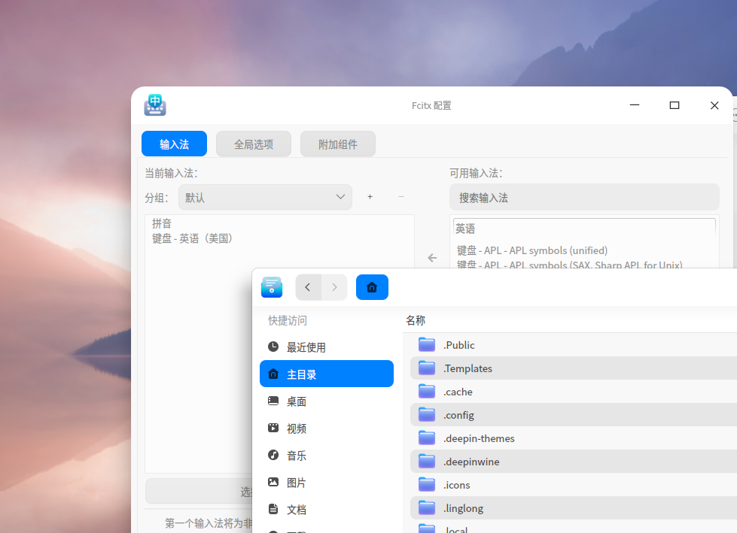
Task: Maximize the Fcitx 配置 window
Action: (x=675, y=105)
